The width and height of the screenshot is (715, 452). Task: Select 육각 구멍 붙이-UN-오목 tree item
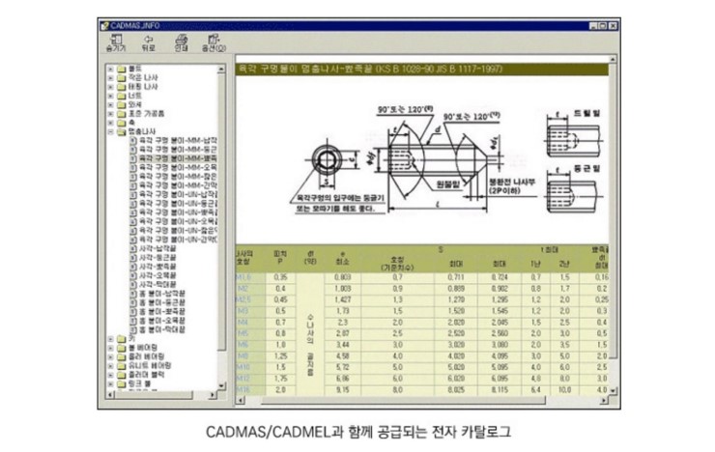tap(178, 221)
